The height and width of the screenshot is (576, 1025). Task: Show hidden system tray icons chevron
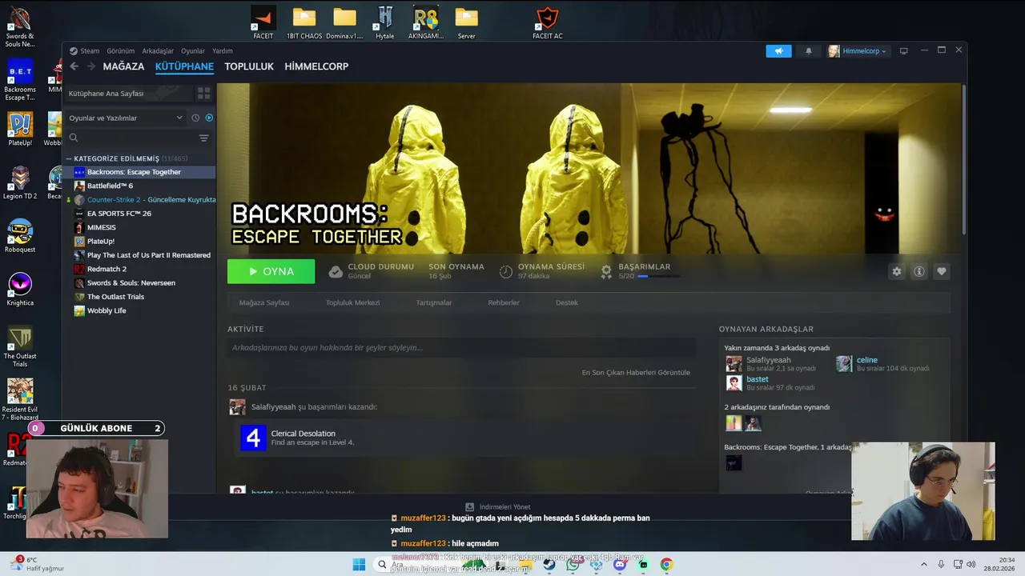923,564
